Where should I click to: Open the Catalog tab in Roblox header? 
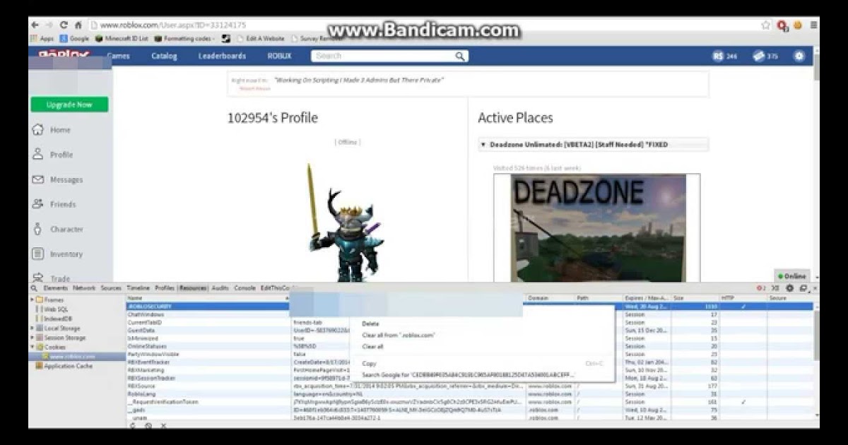click(164, 56)
